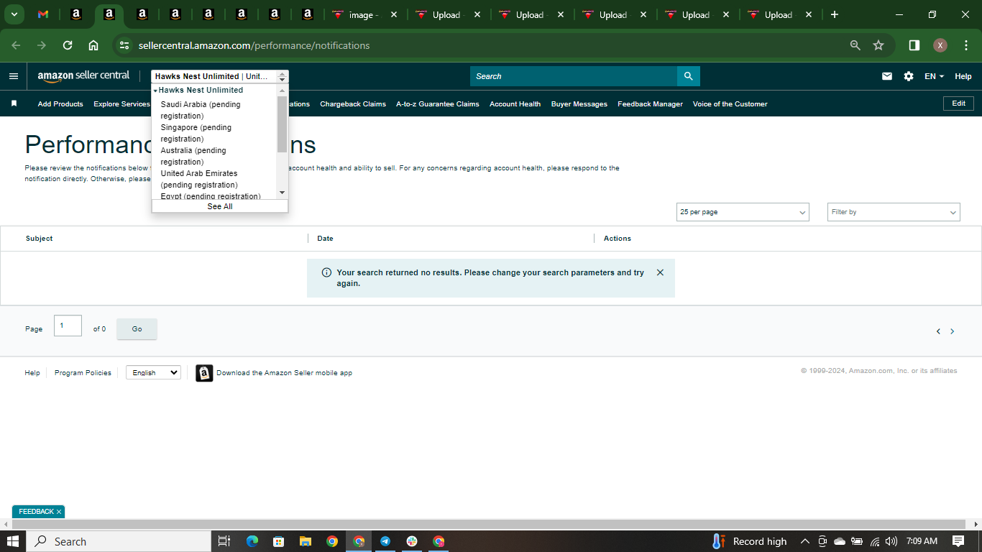982x552 pixels.
Task: Click the zoom magnifier icon in address bar
Action: 855,45
